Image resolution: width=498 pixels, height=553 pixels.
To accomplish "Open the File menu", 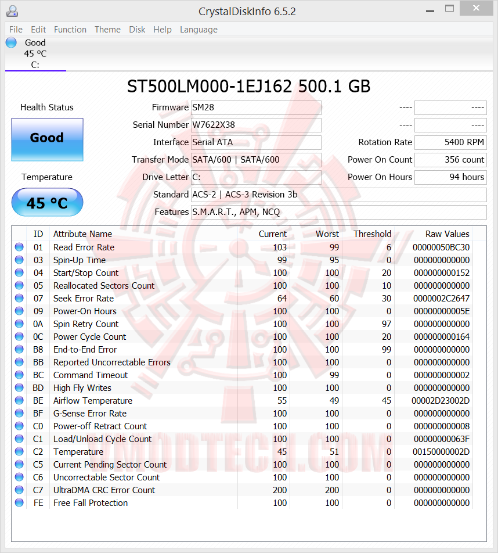I will point(16,30).
